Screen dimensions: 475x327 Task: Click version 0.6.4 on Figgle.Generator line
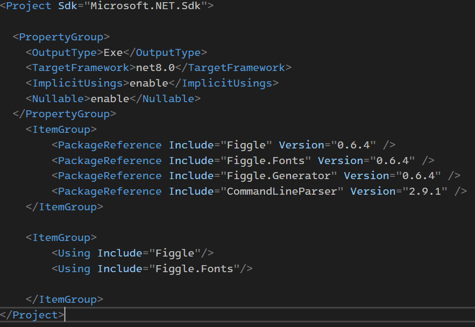coord(419,176)
